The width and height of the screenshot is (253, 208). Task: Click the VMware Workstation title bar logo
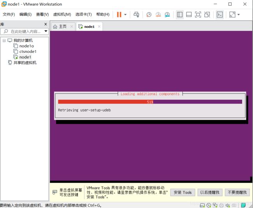4,4
